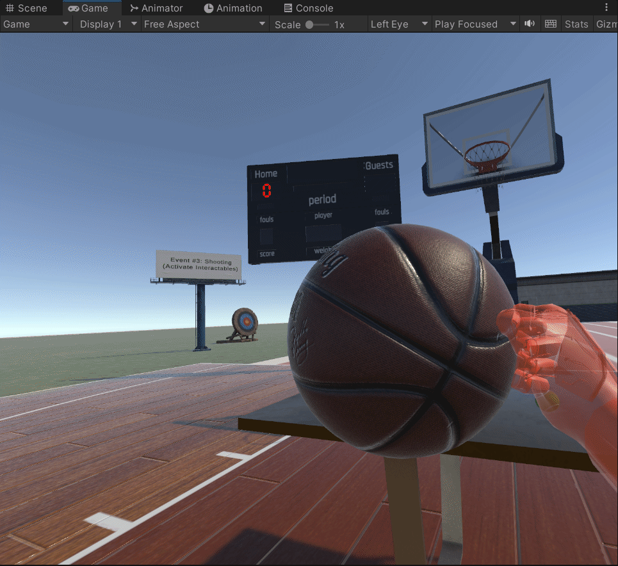Mute game audio with the speaker toggle

(529, 24)
